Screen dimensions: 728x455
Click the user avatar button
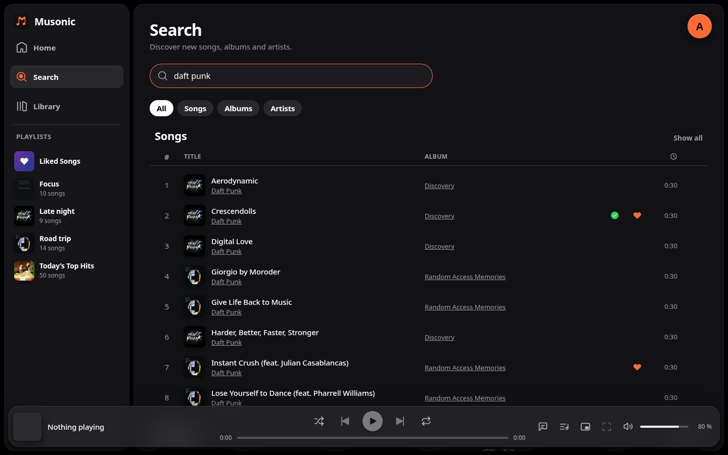(700, 26)
